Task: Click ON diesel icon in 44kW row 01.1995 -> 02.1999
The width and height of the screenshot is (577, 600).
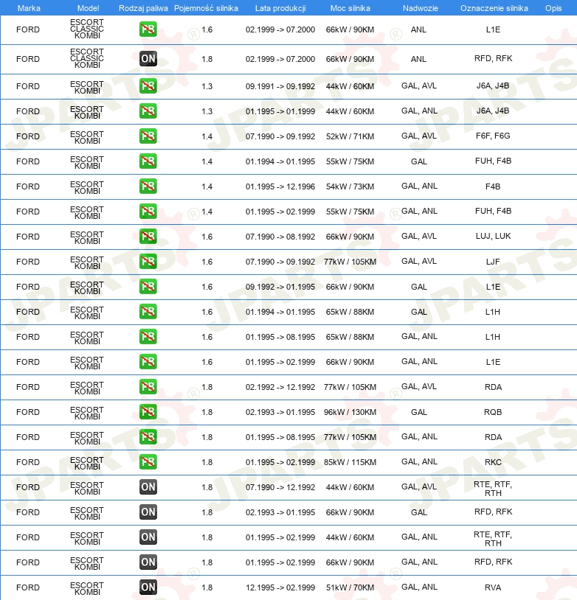Action: 148,537
